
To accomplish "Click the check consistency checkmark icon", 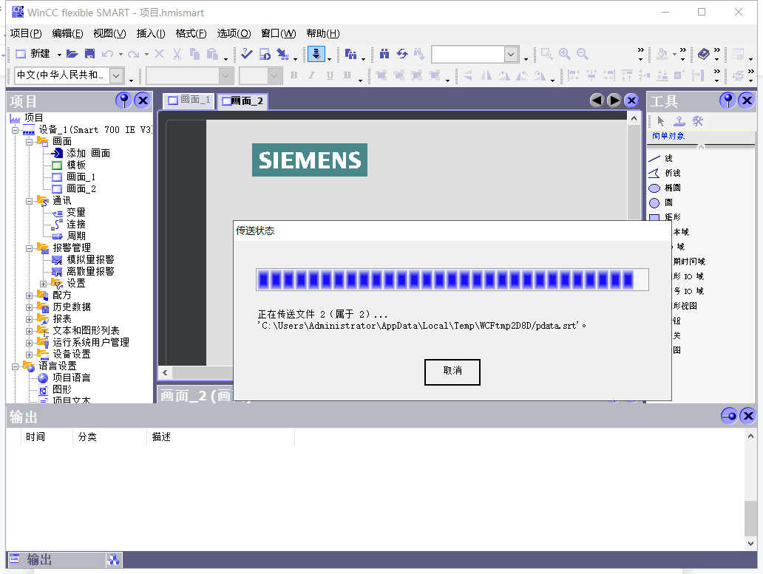I will tap(246, 54).
